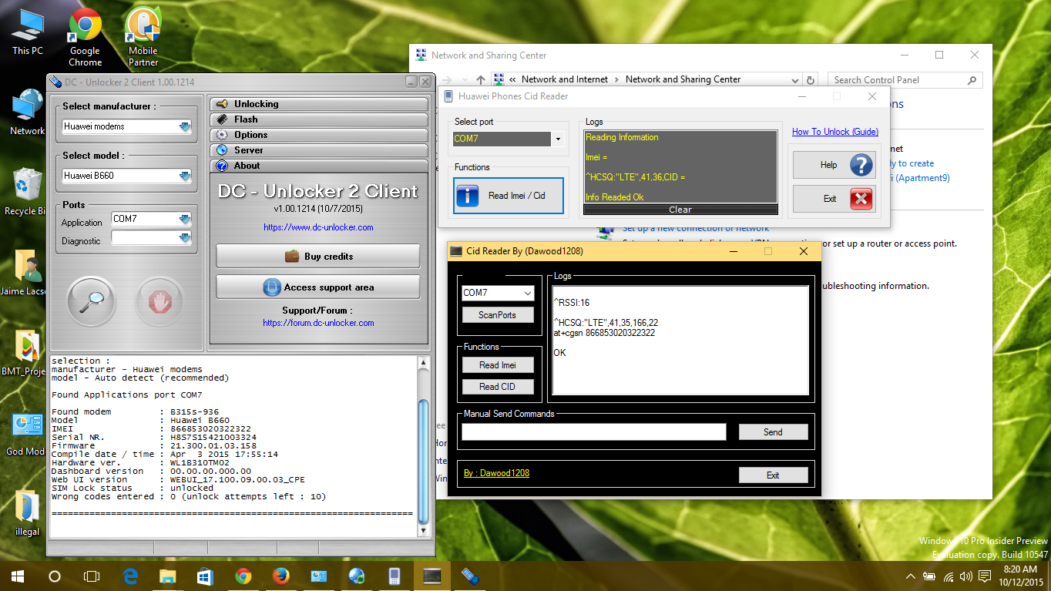This screenshot has height=591, width=1051.
Task: Click the black console Cid Reader taskbar icon
Action: point(431,576)
